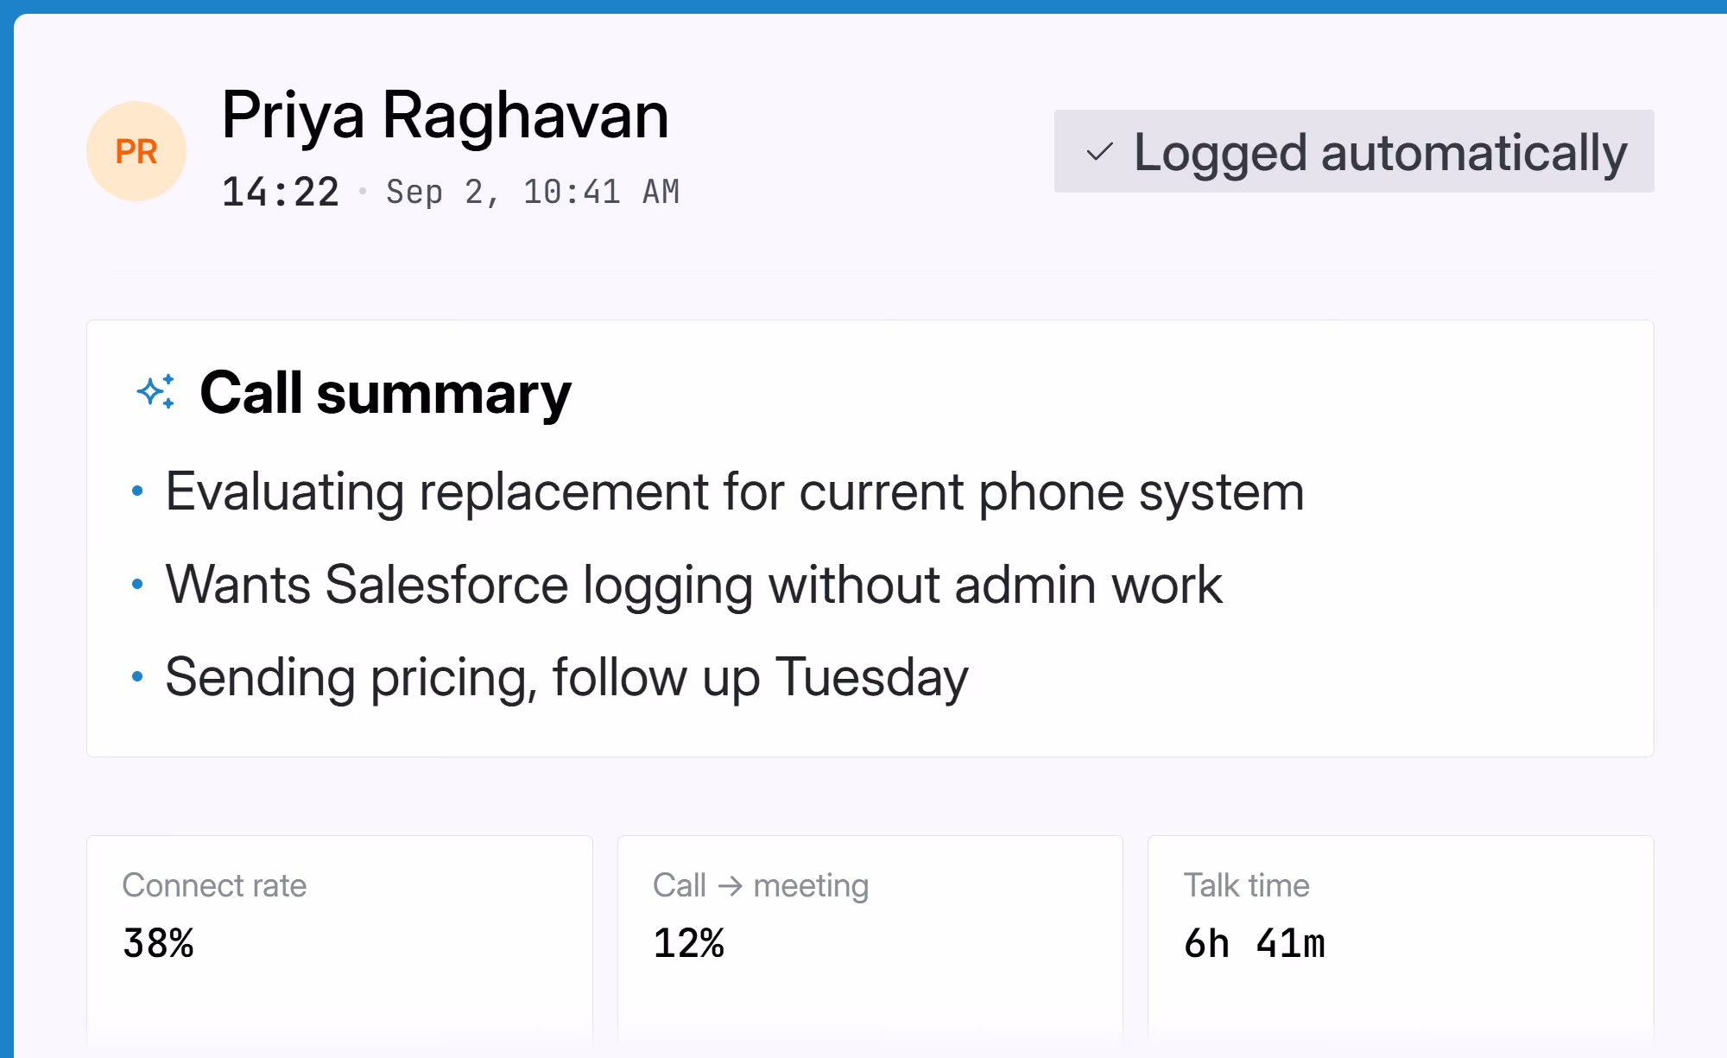Click the Logged automatically badge
Viewport: 1727px width, 1058px height.
point(1354,151)
